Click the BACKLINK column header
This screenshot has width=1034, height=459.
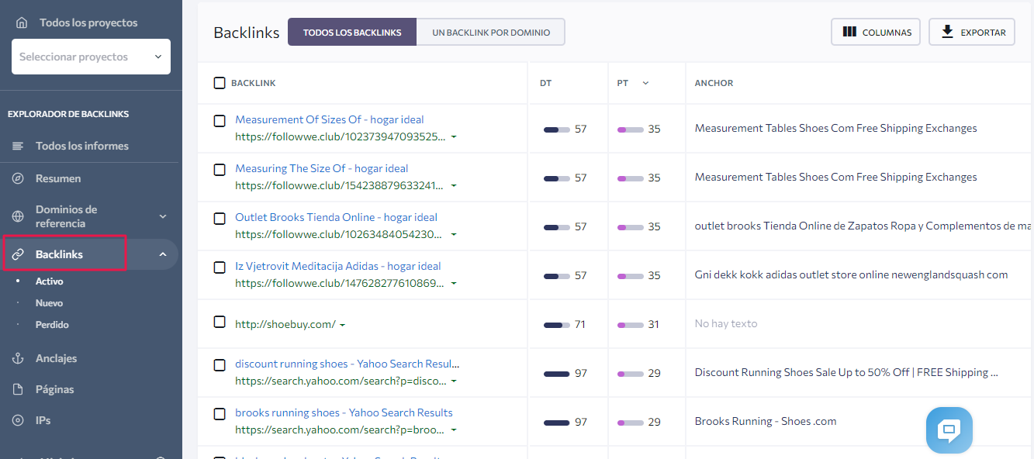tap(254, 83)
